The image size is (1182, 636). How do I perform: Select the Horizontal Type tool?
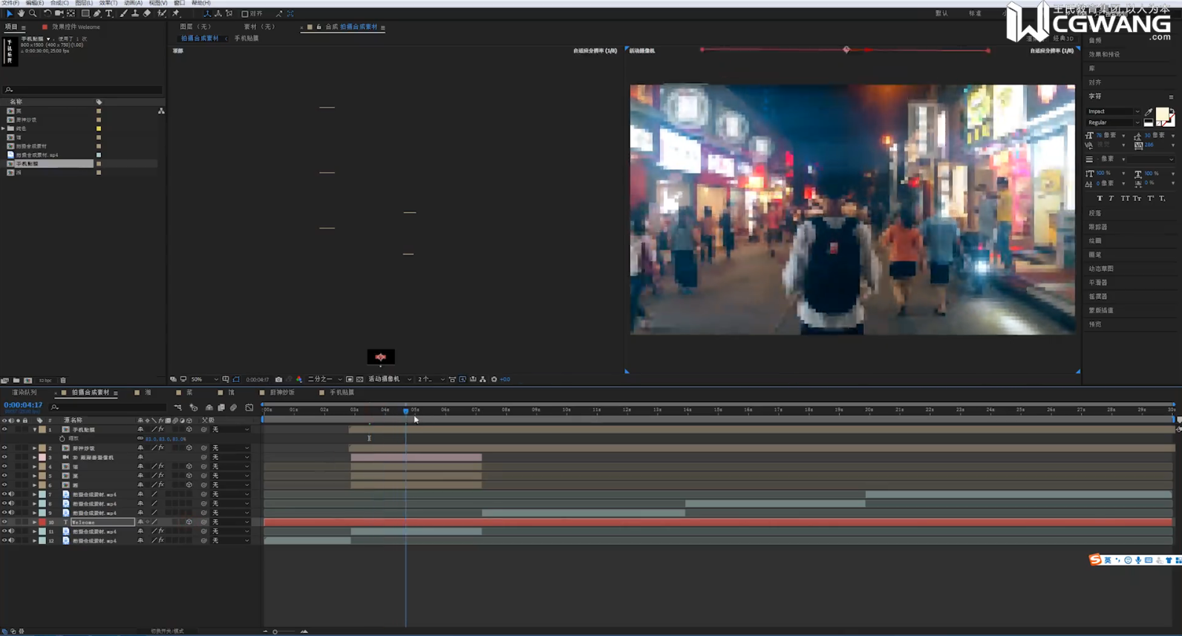click(x=109, y=13)
